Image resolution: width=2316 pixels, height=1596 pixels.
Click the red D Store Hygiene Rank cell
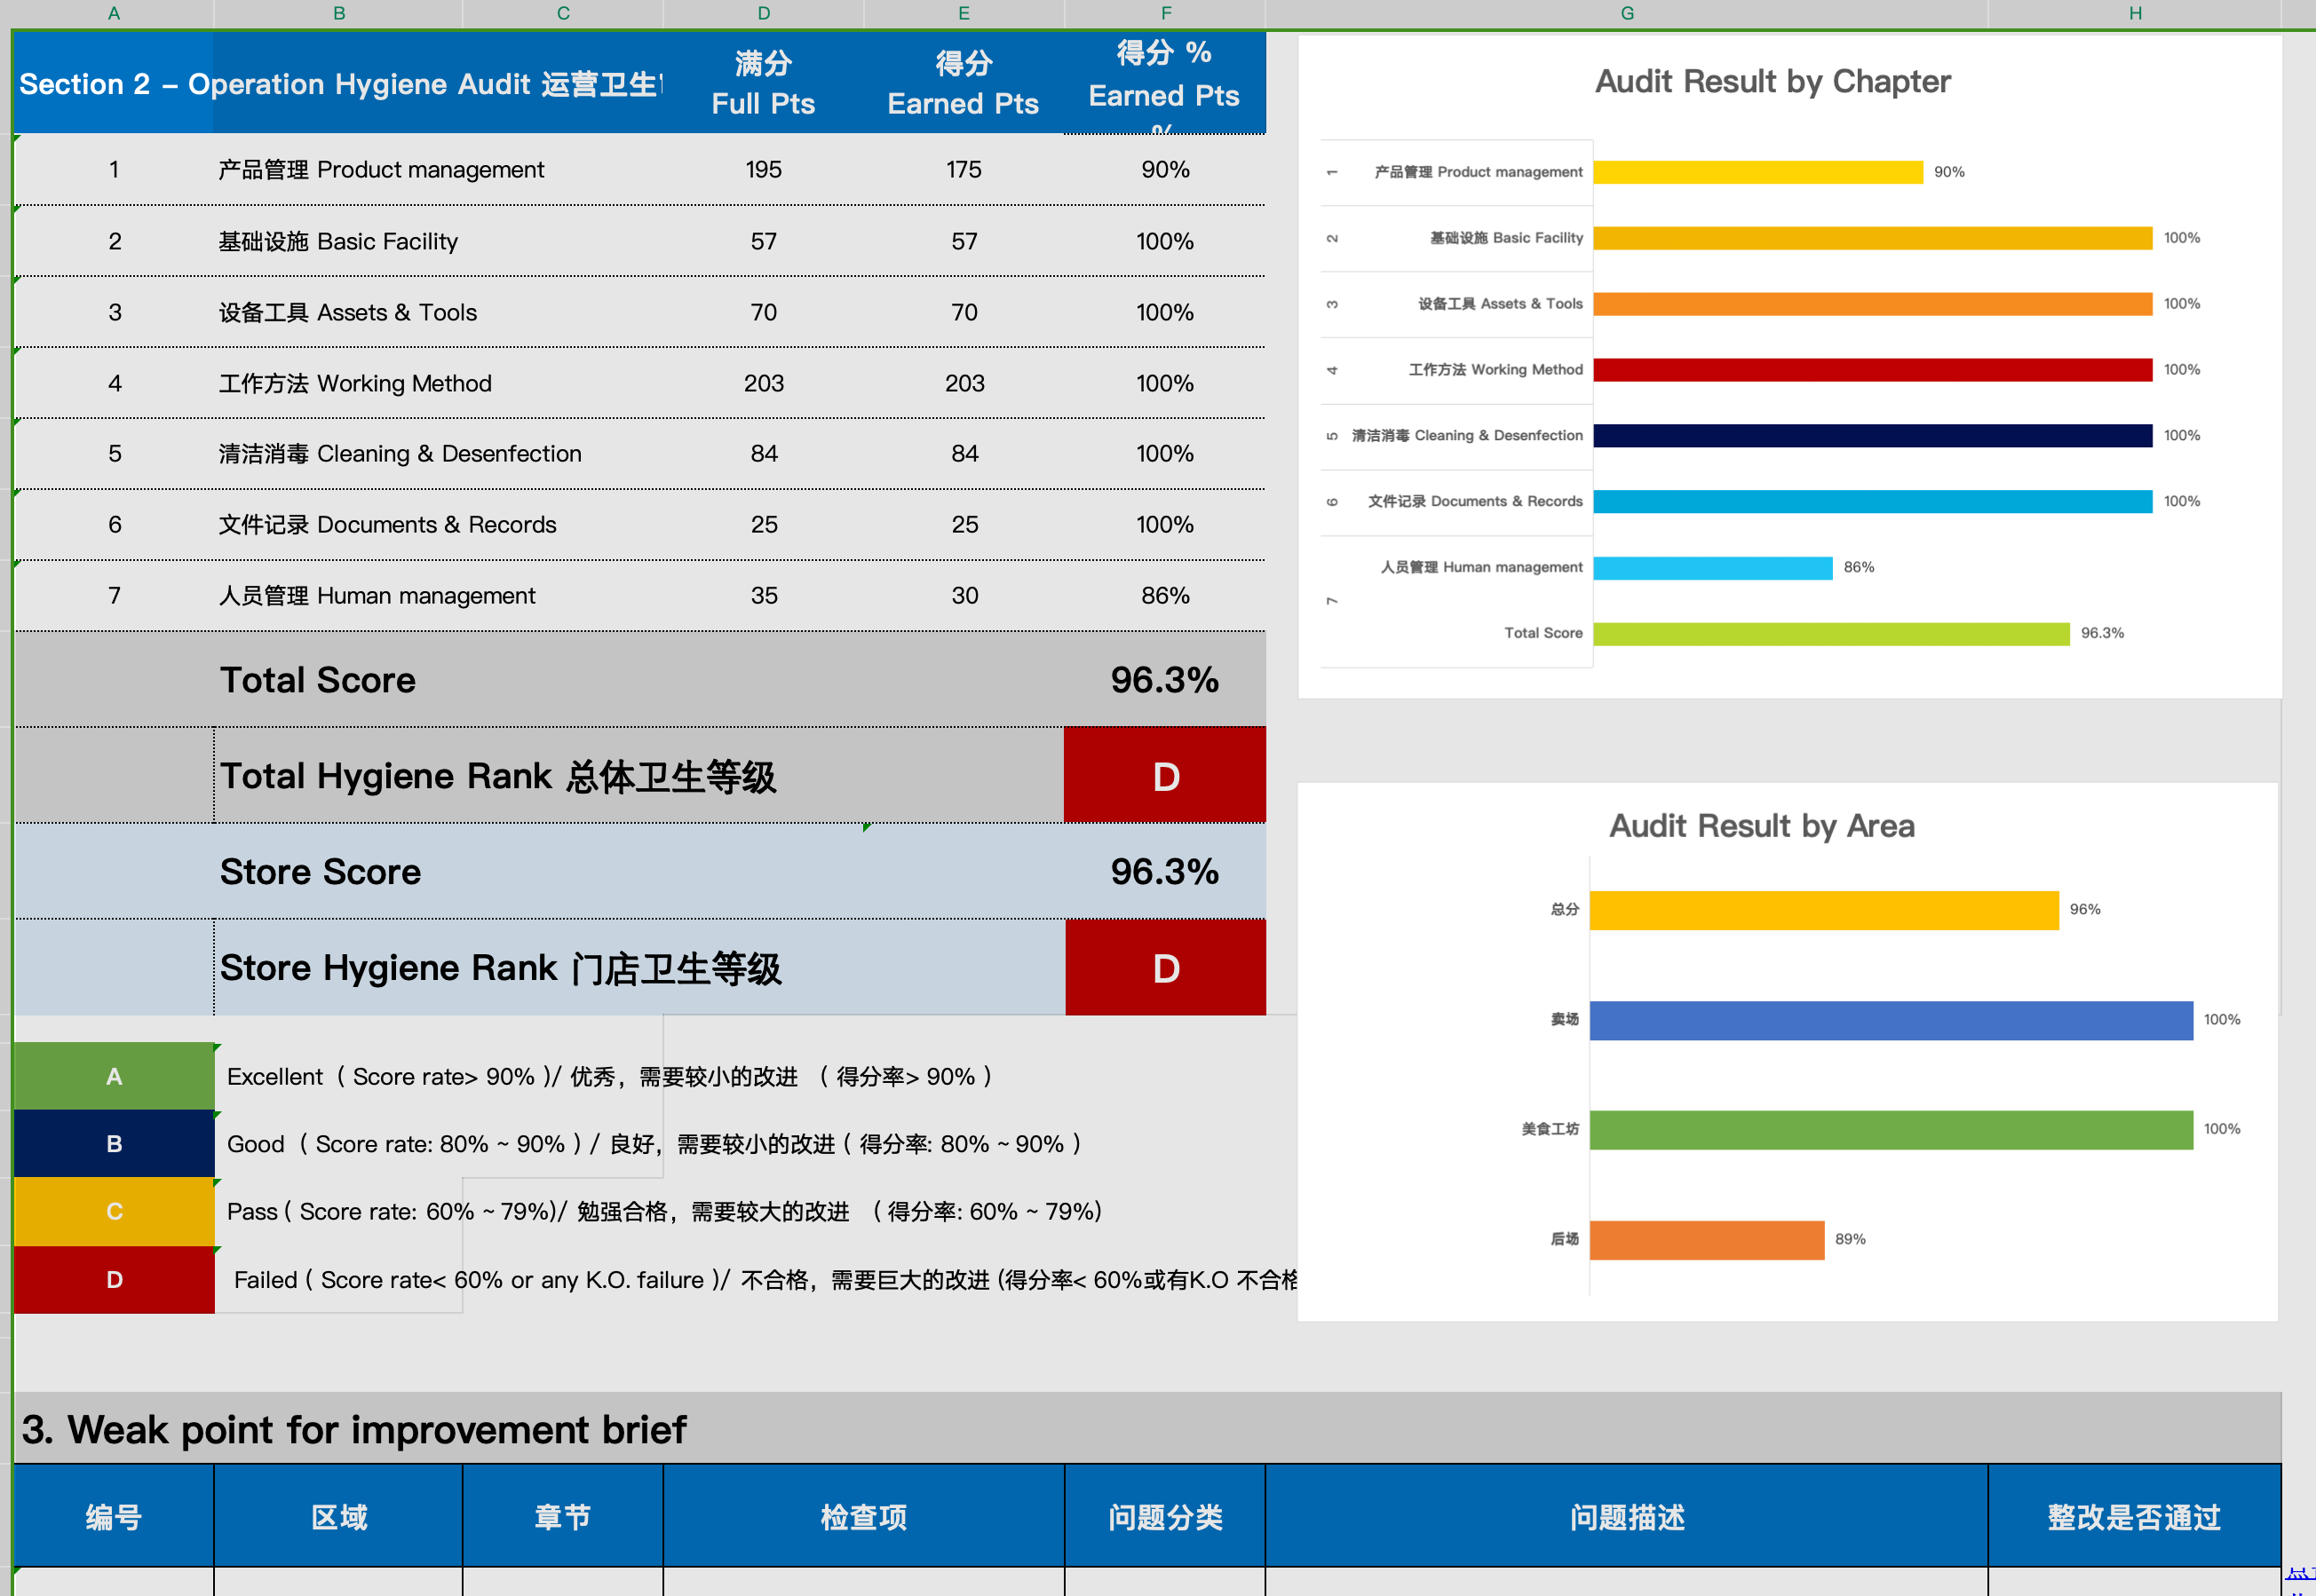pos(1165,968)
